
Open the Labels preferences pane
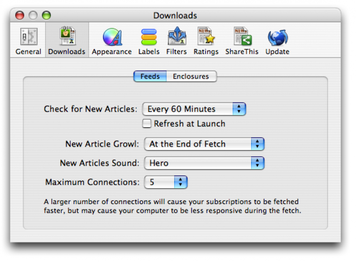[x=149, y=41]
